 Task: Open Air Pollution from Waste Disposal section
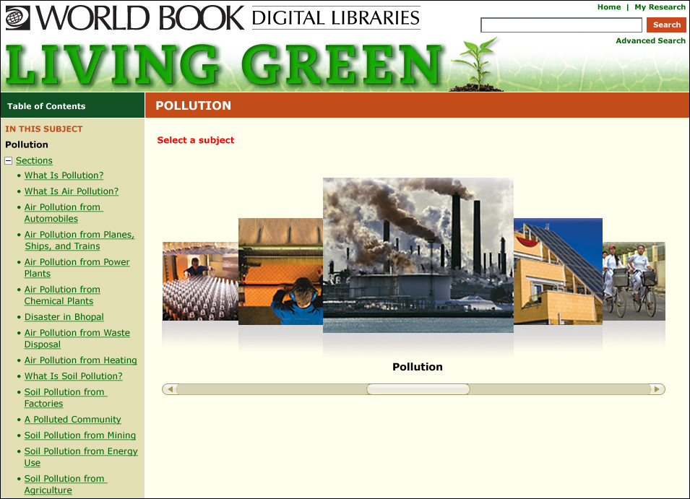pos(77,339)
